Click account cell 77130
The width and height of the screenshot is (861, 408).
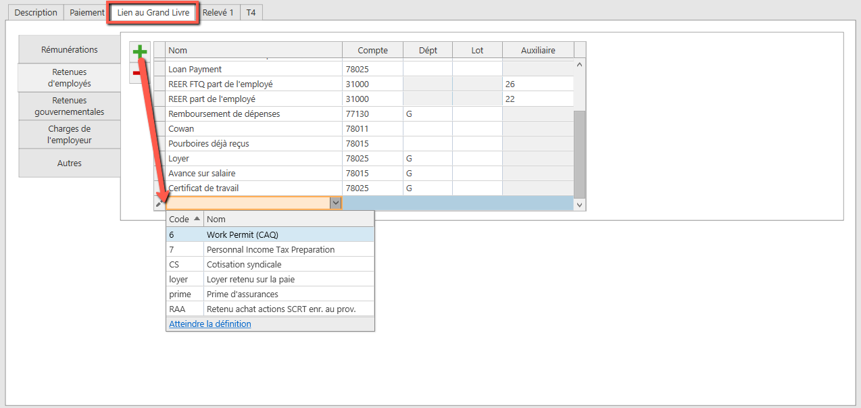point(373,113)
